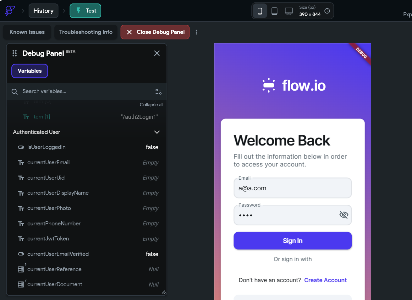Select the currentUserPhoto variable name
This screenshot has width=412, height=300.
tap(49, 208)
